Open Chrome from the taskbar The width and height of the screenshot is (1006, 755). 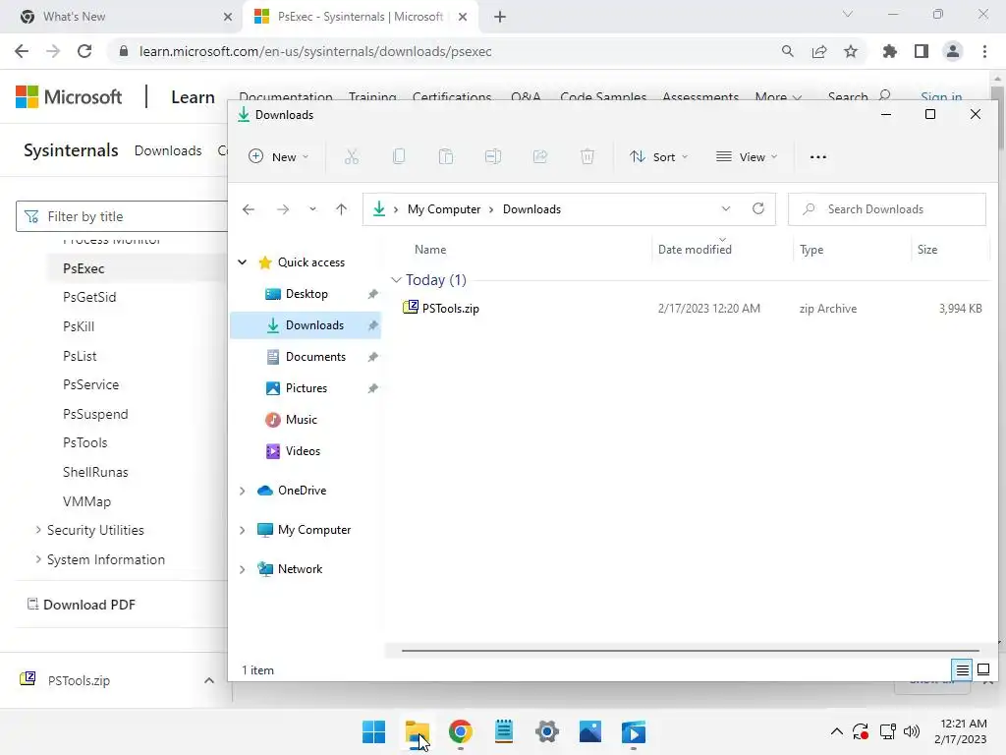point(461,731)
